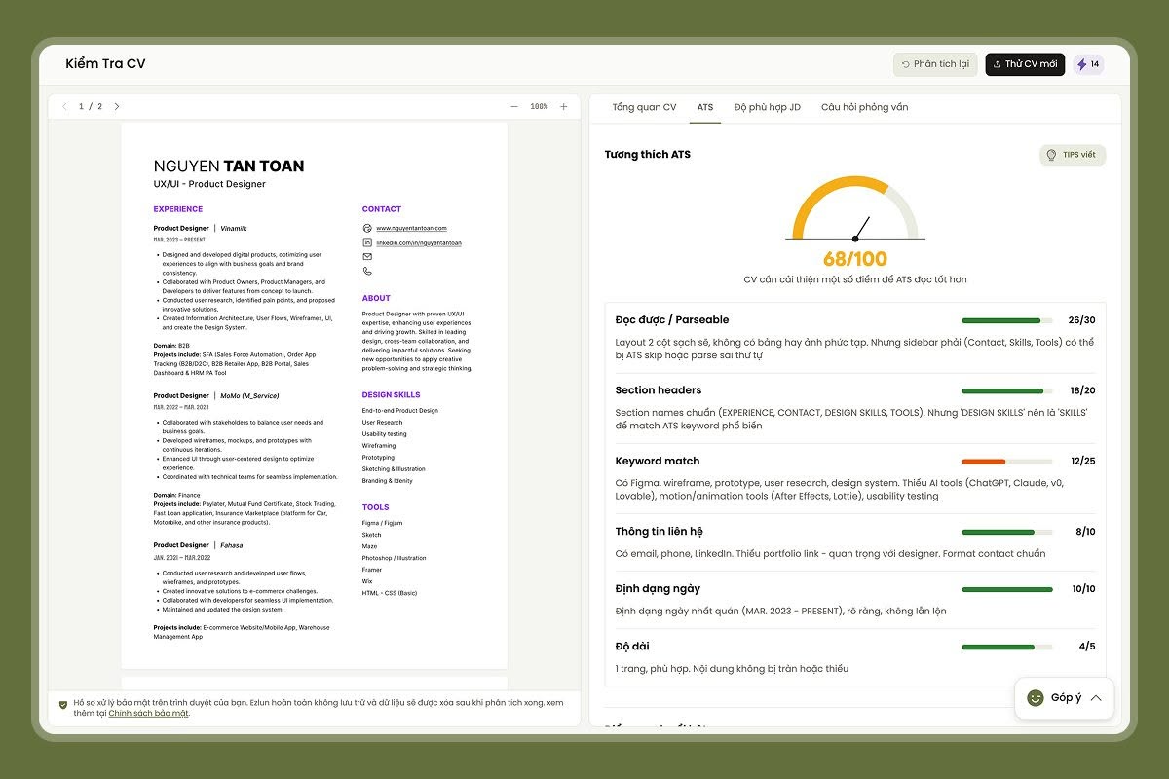Click the Độ dài progress bar
Screen dimensions: 1169x779
tap(1007, 647)
